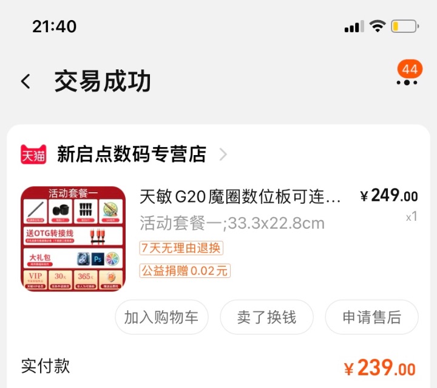
Task: Tap the 活动套餐一;33.3x22.8cm spec text
Action: point(232,223)
